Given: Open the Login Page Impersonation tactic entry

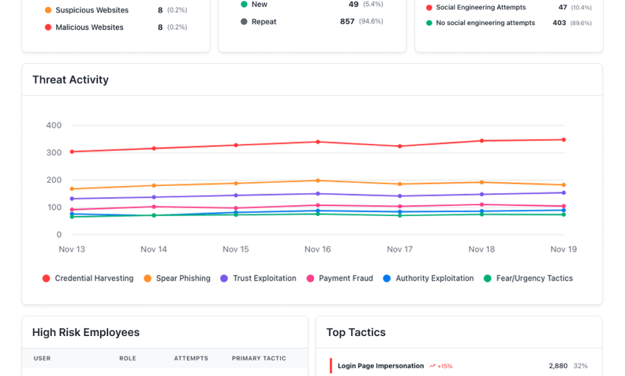Looking at the screenshot, I should point(380,365).
